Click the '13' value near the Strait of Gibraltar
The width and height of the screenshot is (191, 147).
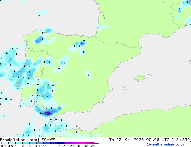pyautogui.click(x=51, y=114)
